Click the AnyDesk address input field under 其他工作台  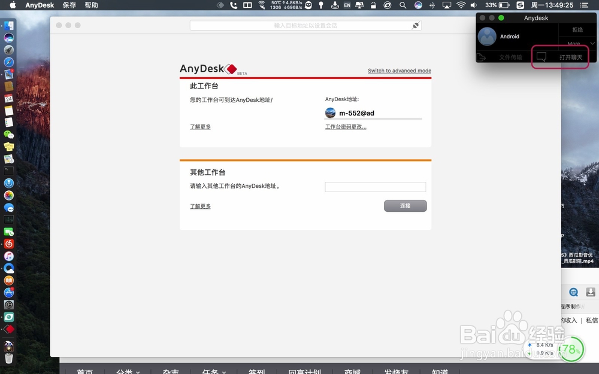click(x=375, y=186)
